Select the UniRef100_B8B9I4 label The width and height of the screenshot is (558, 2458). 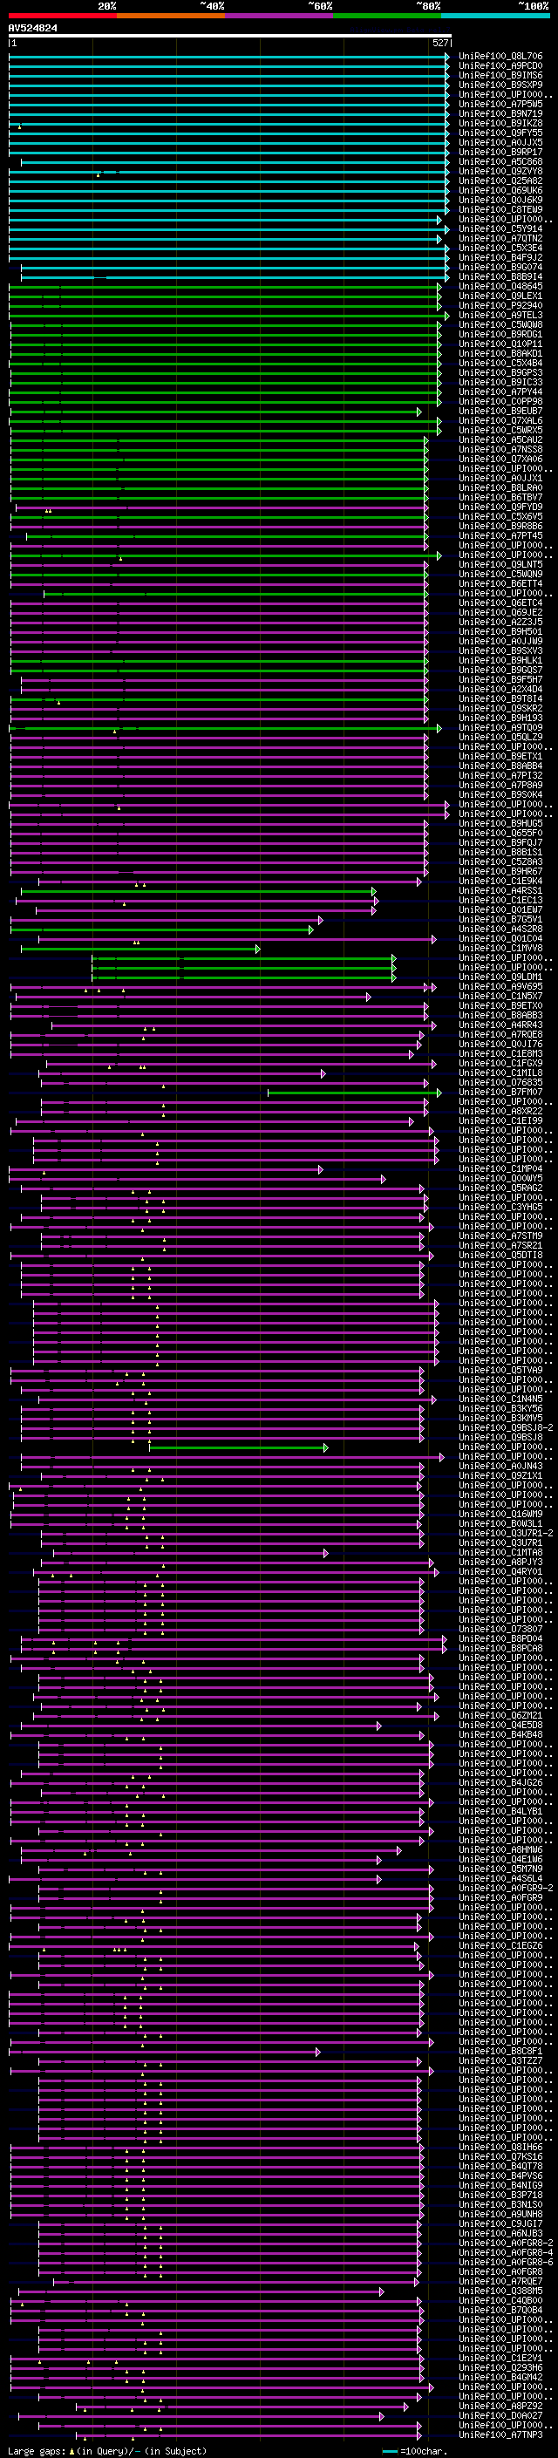coord(500,276)
